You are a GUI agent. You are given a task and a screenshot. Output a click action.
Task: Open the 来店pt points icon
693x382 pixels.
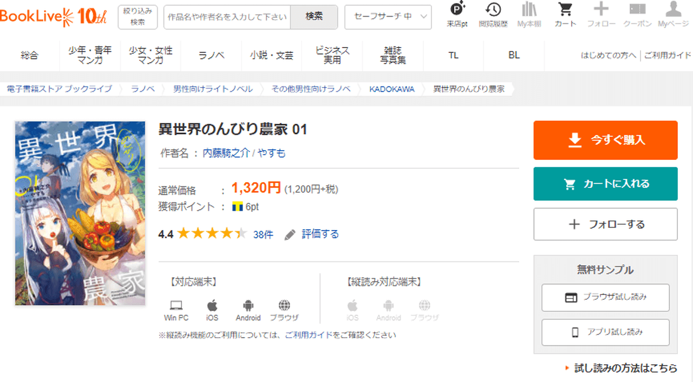(457, 15)
